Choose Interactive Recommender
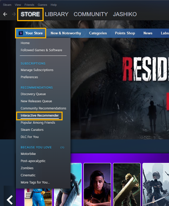Viewport: 169px width, 206px height. point(40,116)
